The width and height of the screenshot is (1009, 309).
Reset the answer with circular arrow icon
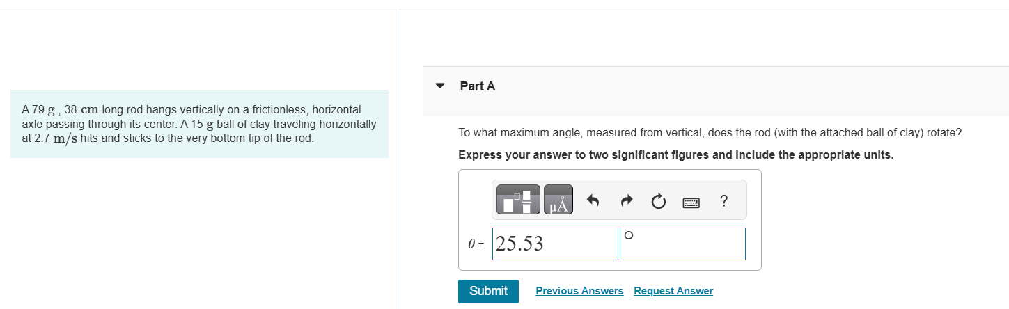coord(658,202)
